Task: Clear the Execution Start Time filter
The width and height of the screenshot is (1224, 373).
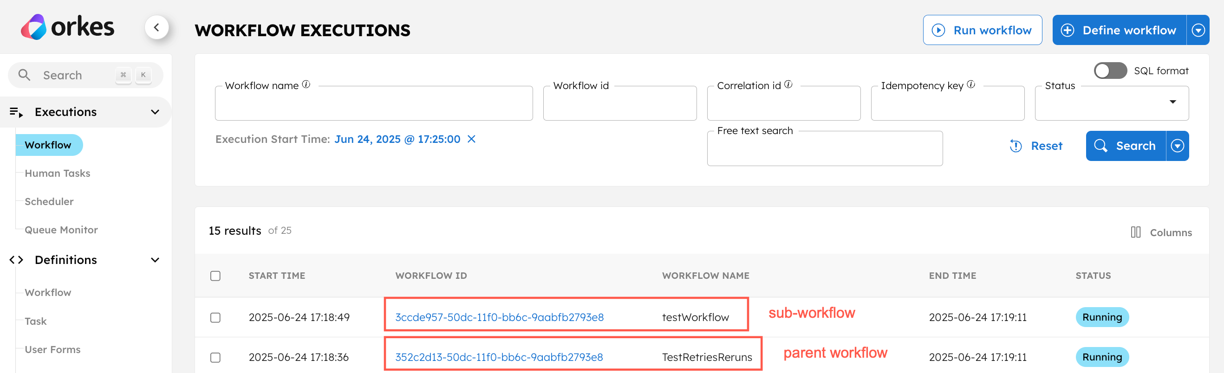Action: point(471,139)
